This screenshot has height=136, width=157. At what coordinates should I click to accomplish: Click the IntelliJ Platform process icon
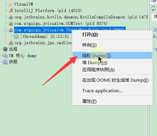click(11, 11)
